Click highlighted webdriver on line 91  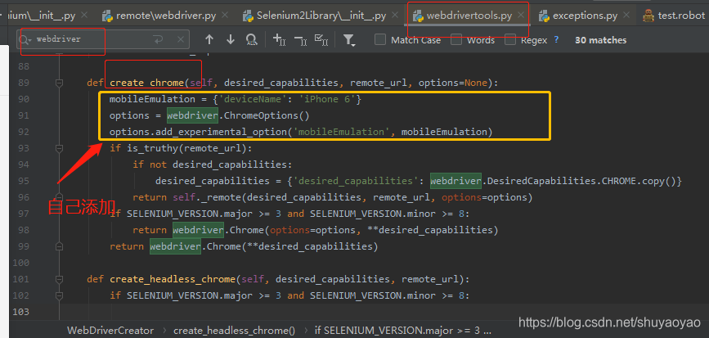click(x=192, y=115)
